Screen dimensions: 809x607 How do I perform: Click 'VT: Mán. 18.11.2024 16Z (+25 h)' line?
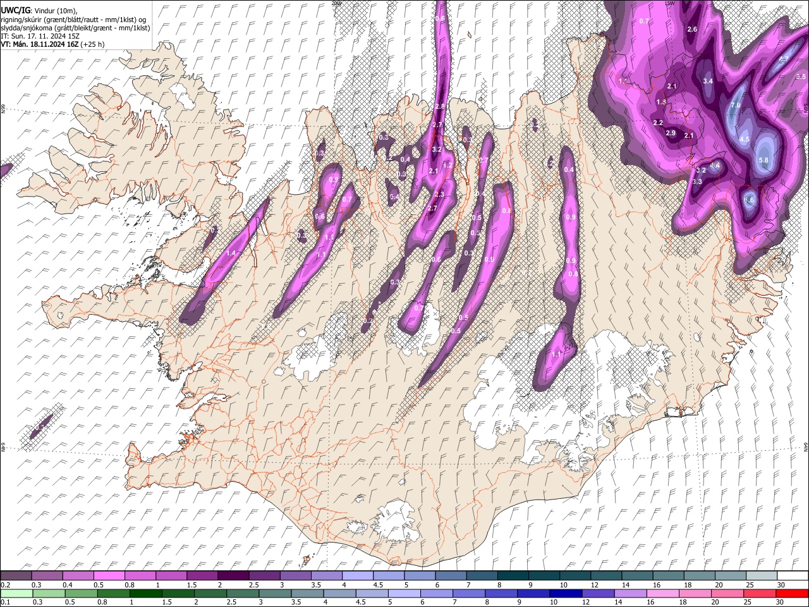[x=52, y=44]
